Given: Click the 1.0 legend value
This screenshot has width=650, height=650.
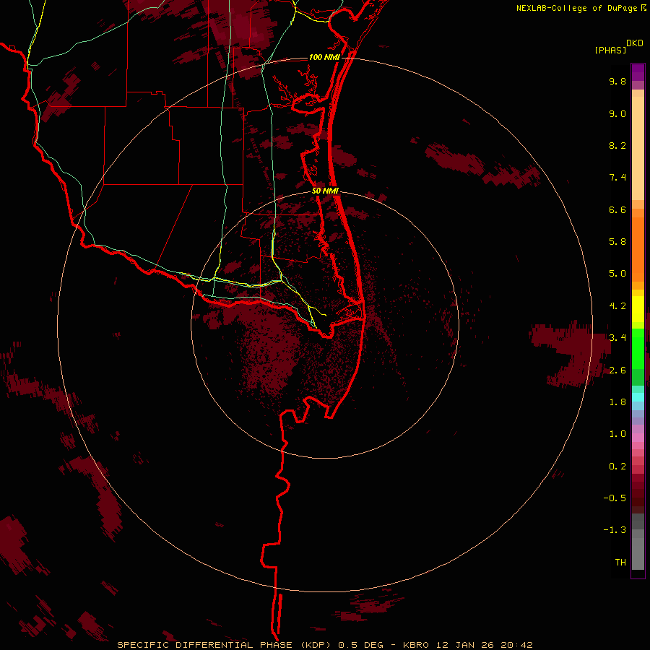Looking at the screenshot, I should (617, 434).
